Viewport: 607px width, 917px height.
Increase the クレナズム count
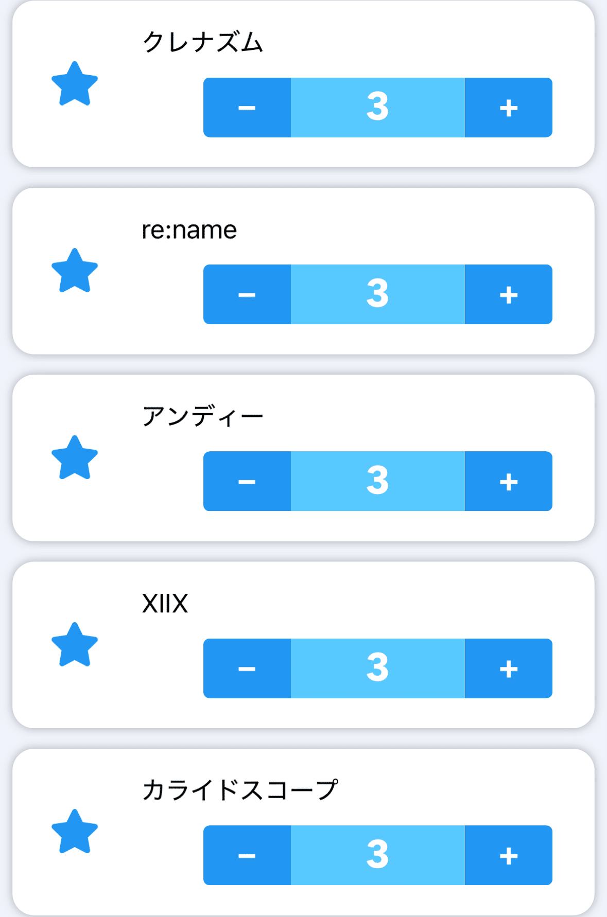(508, 108)
